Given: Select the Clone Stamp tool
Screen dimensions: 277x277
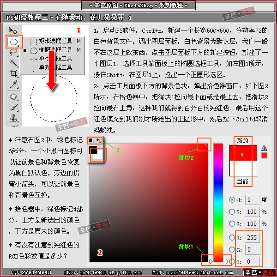Looking at the screenshot, I should (x=13, y=118).
